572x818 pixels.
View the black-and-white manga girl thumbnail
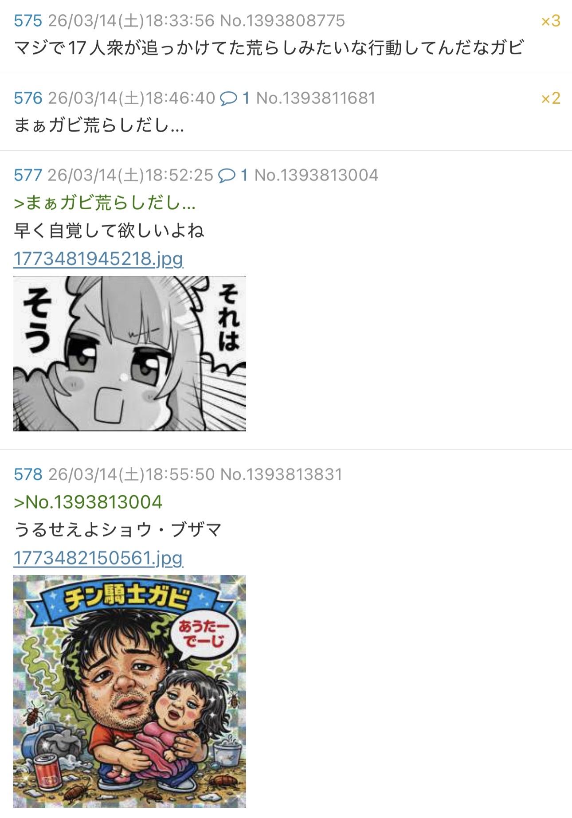point(129,353)
